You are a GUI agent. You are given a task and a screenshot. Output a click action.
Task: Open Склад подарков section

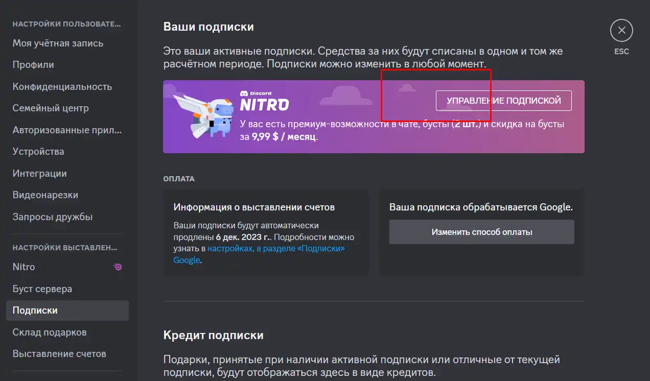50,332
